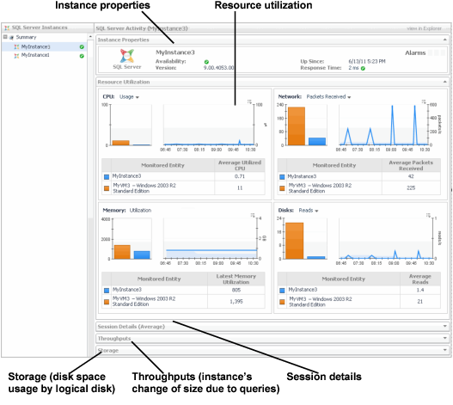Click the SQL Server logo

[127, 56]
